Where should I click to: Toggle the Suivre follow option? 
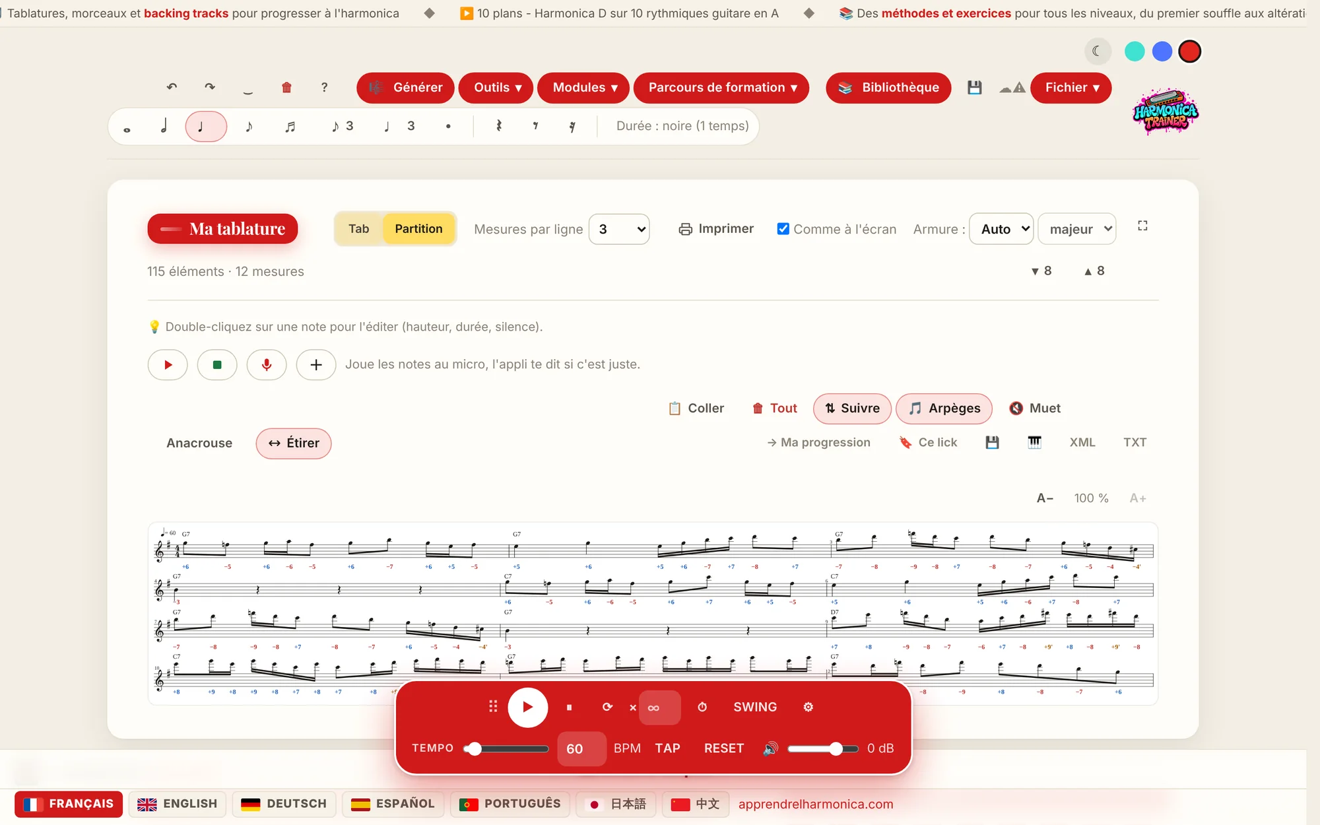(x=852, y=409)
